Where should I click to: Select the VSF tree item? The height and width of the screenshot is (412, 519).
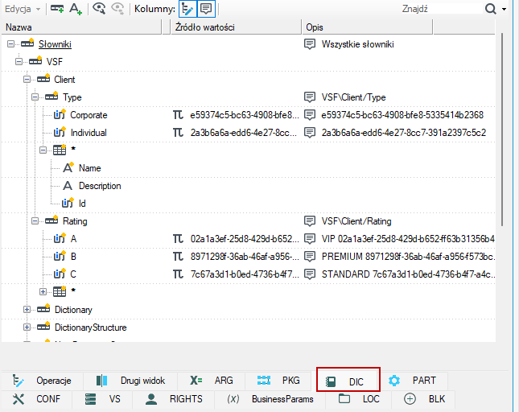54,62
